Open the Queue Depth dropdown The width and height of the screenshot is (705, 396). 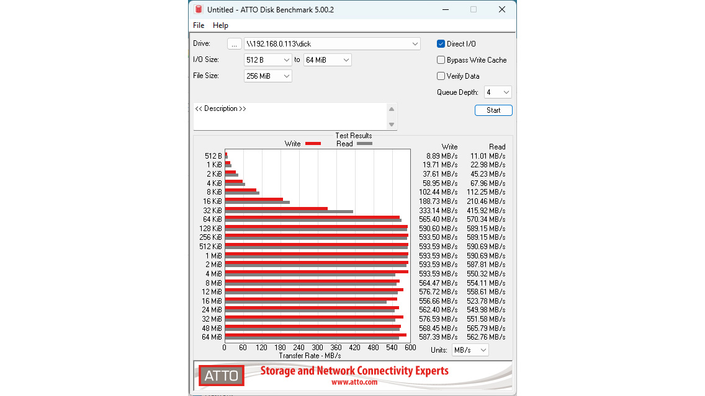[x=498, y=92]
